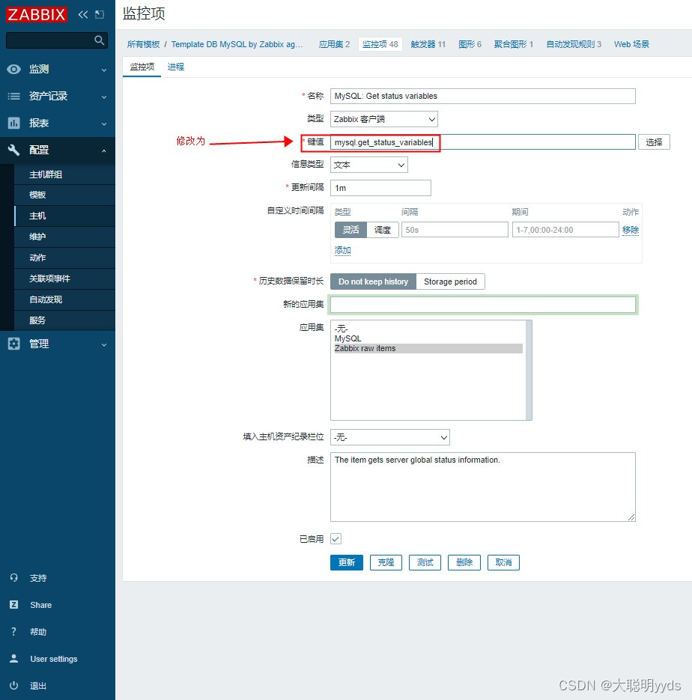Click 添加 custom interval link
Image resolution: width=692 pixels, height=700 pixels.
(342, 251)
